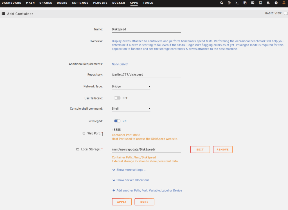Click the monitor info icon
This screenshot has width=288, height=210.
tap(260, 3)
